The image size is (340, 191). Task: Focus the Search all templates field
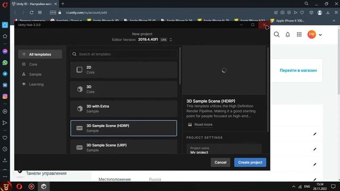(x=124, y=54)
